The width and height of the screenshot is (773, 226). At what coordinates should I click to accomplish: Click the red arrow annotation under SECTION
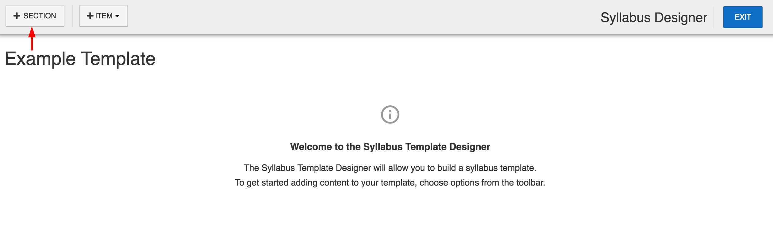(32, 39)
